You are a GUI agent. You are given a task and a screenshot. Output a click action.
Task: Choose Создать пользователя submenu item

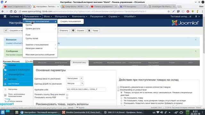[70, 21]
